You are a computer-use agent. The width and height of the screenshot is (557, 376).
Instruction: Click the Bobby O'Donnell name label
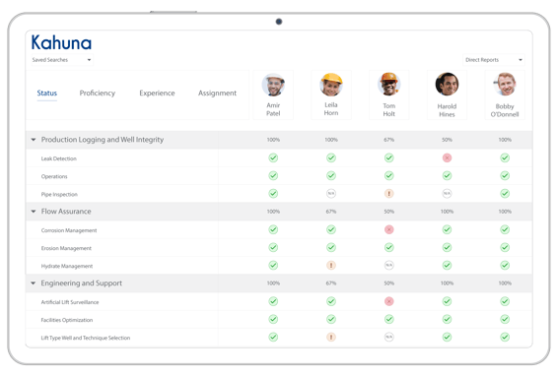[505, 110]
